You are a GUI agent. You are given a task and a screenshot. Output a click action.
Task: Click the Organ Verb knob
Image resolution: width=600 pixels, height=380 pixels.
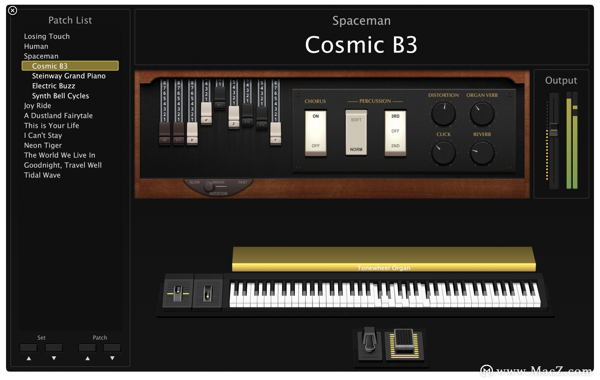(482, 114)
